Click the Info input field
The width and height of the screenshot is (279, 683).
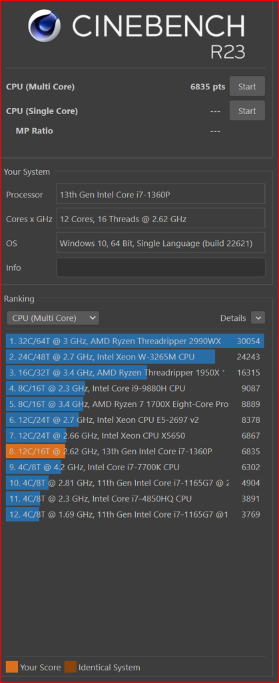point(160,267)
